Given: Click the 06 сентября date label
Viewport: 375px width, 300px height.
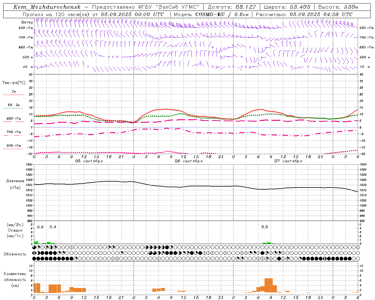Looking at the screenshot, I should (189, 161).
